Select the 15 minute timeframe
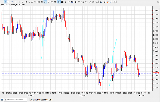The height and width of the screenshot is (102, 160). pos(29,2)
